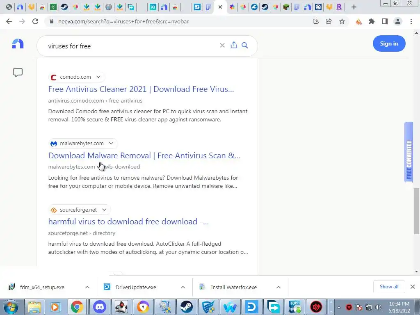The width and height of the screenshot is (420, 315).
Task: Reload the page with refresh icon
Action: pos(35,21)
